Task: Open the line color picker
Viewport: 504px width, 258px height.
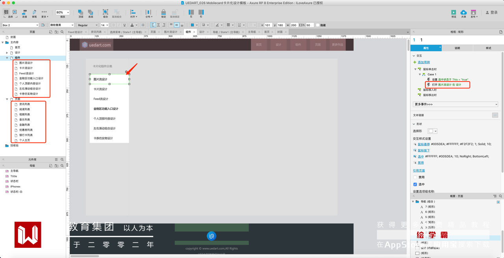Action: tap(218, 25)
